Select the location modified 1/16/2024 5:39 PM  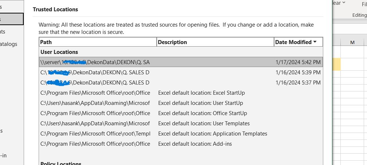(x=181, y=72)
